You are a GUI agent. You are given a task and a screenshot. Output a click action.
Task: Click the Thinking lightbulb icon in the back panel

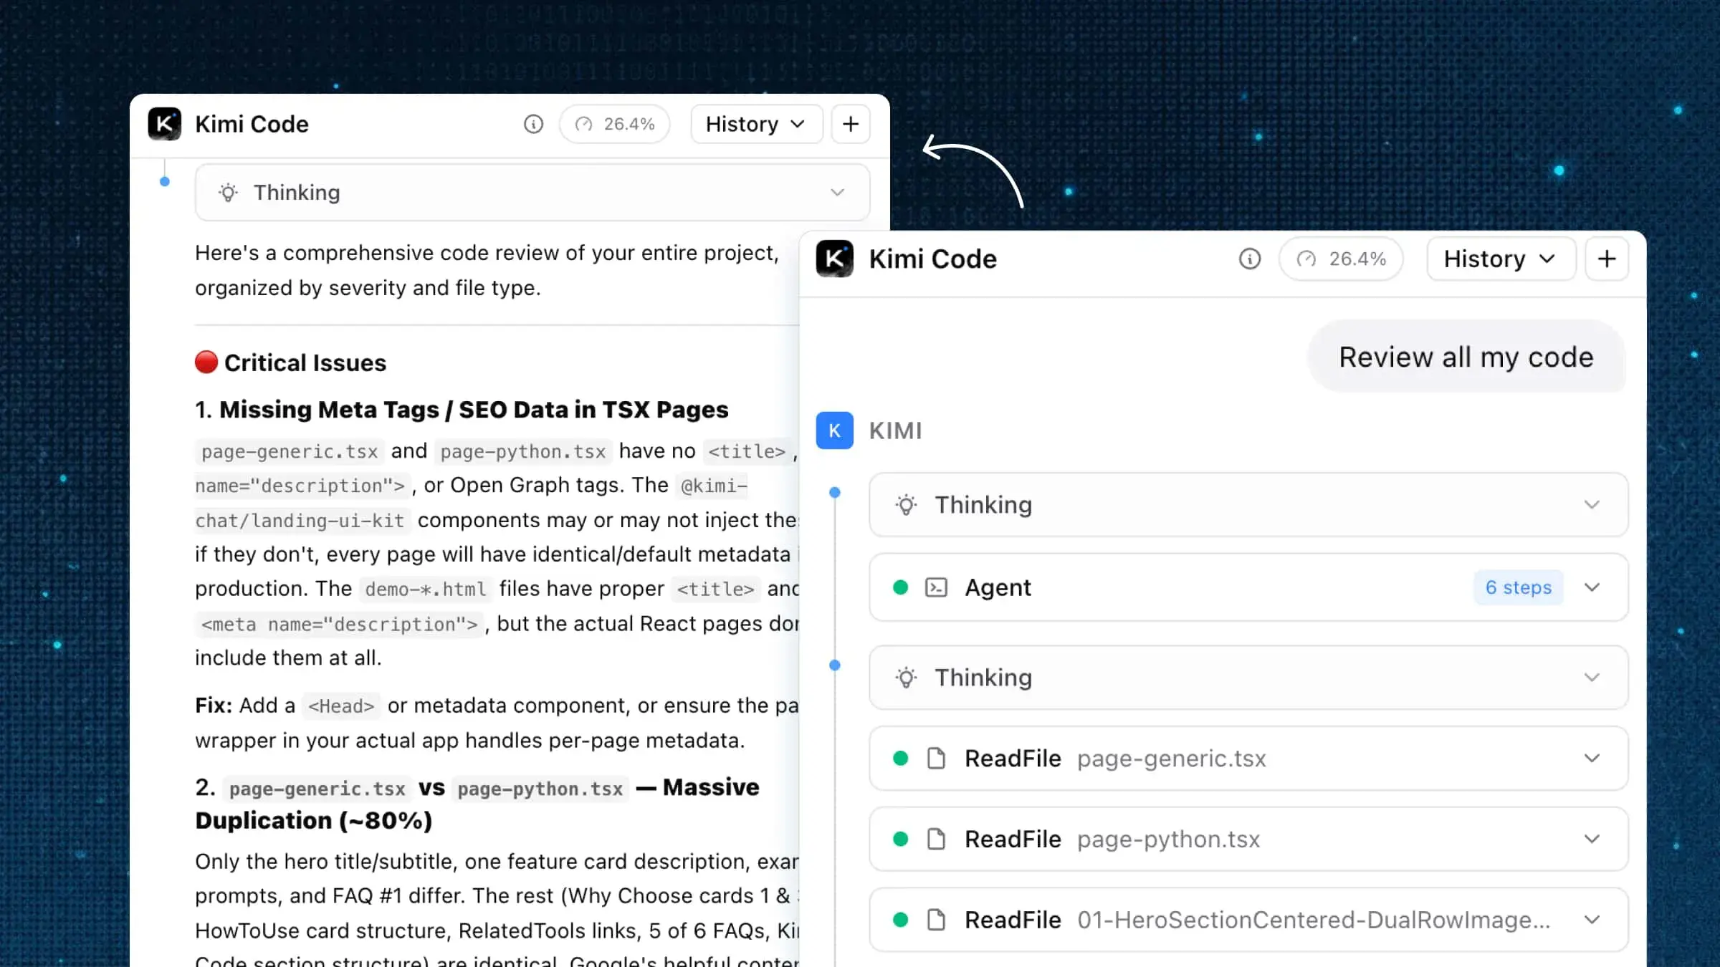click(228, 193)
